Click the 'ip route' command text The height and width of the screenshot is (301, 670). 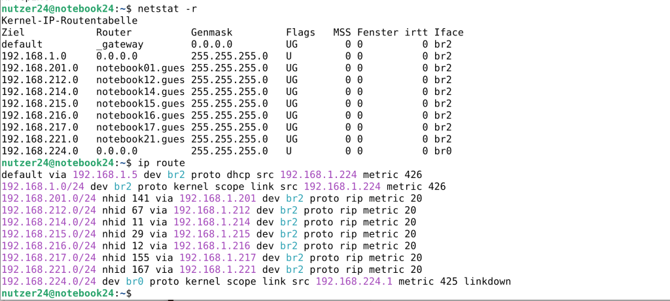tap(162, 162)
